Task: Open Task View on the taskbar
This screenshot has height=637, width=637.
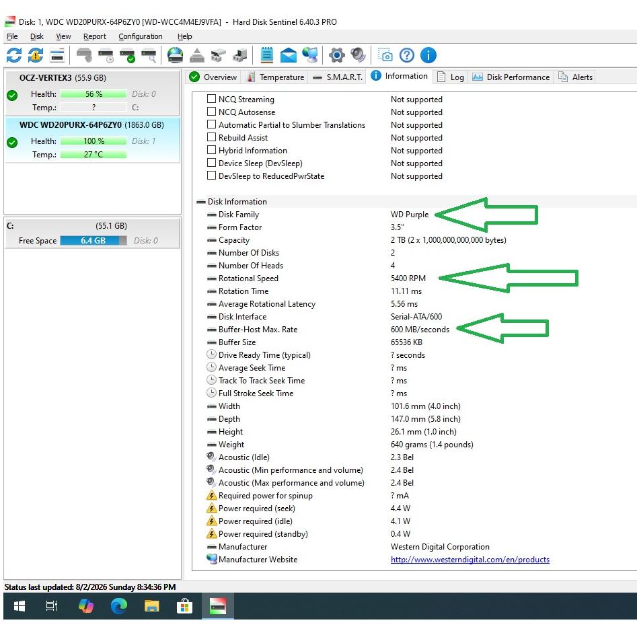Action: tap(52, 606)
